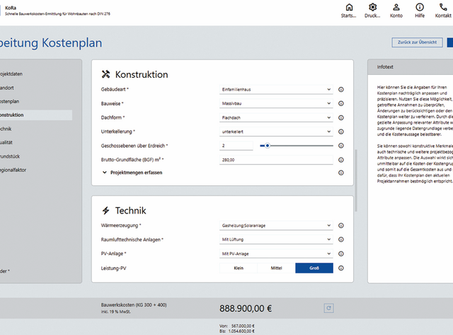This screenshot has width=453, height=335.
Task: Go to Projektdaten in the sidebar
Action: [11, 74]
